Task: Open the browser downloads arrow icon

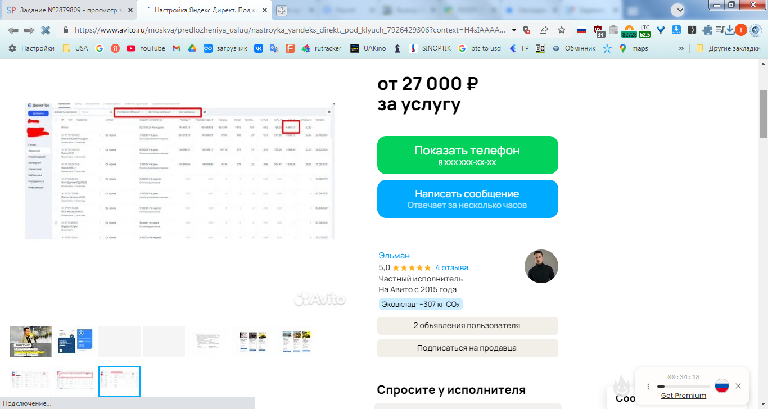Action: tap(730, 30)
